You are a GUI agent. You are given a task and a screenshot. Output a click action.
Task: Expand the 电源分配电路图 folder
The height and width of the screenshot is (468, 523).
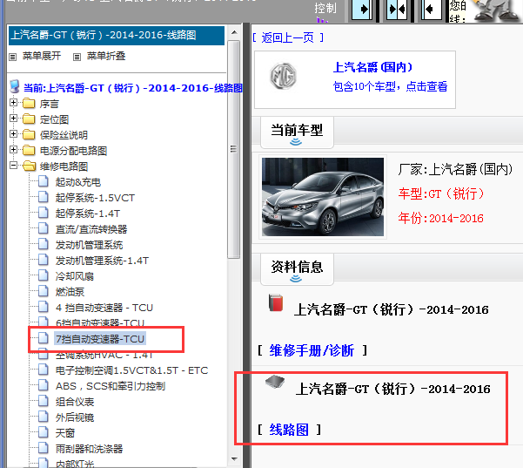click(x=13, y=150)
